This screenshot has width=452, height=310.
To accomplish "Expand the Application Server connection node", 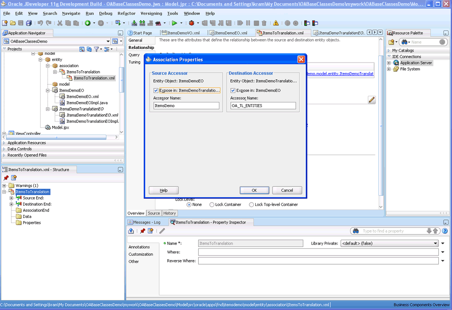I will coord(389,63).
